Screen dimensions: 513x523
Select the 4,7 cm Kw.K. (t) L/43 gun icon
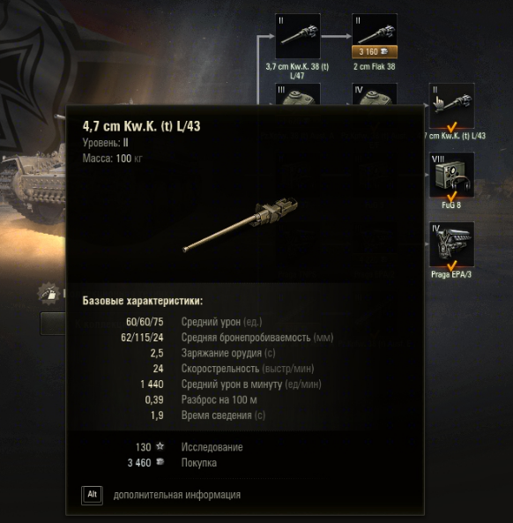click(x=451, y=106)
